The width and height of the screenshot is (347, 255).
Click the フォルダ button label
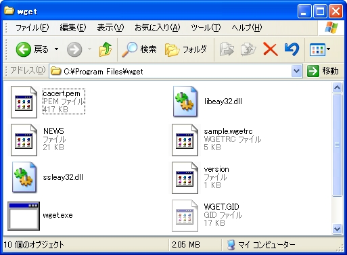coord(195,49)
